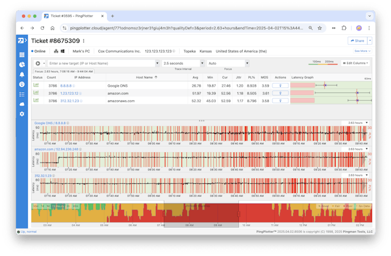391x256 pixels.
Task: Toggle status graph icon for 8.8.8.8 row
Action: coord(36,86)
